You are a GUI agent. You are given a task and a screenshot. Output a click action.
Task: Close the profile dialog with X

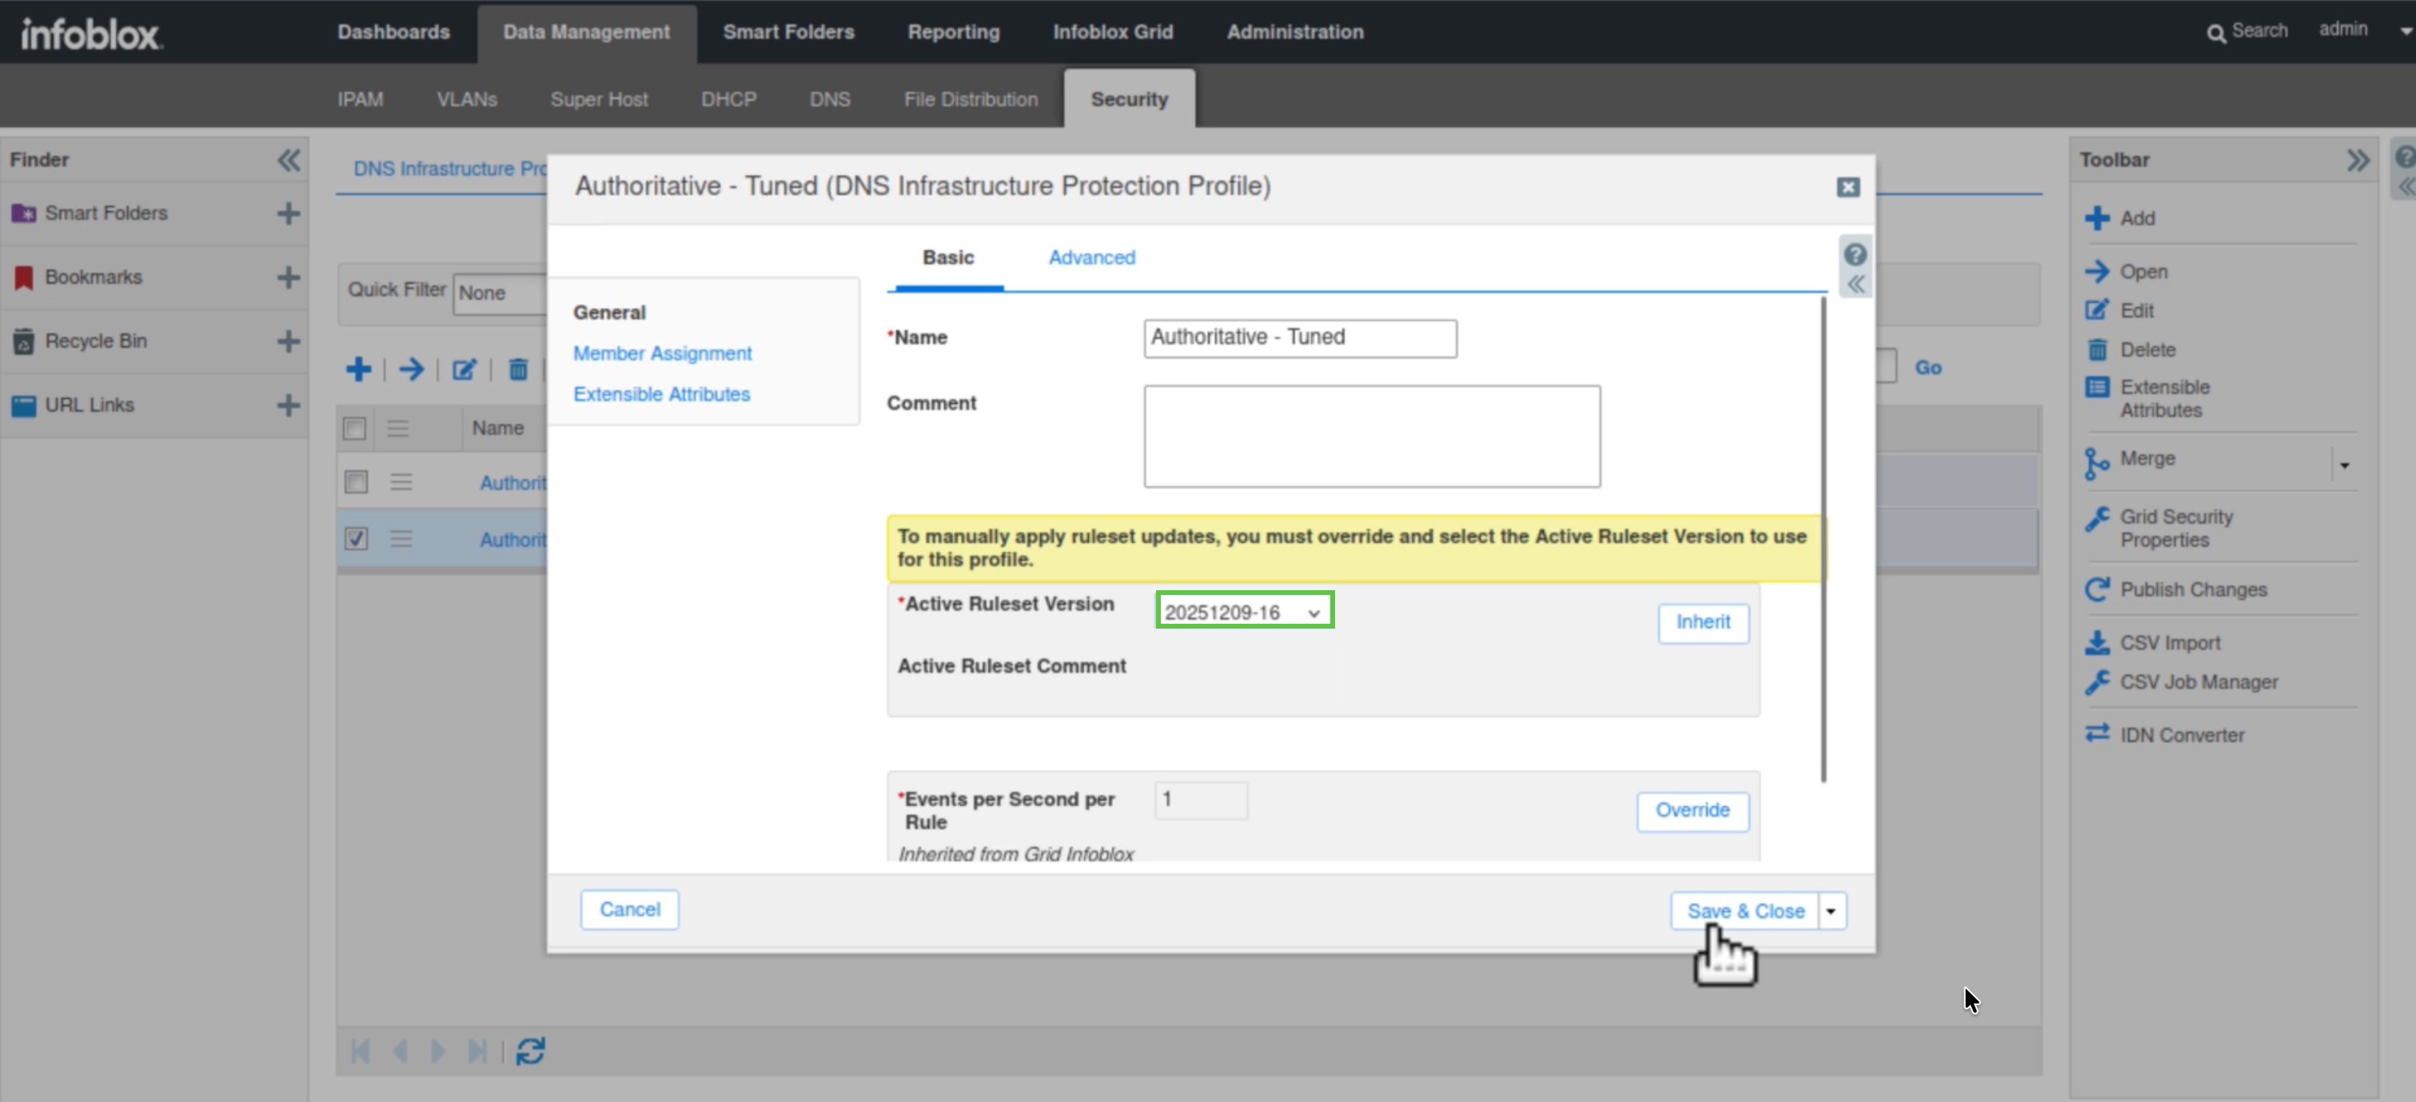(x=1848, y=188)
